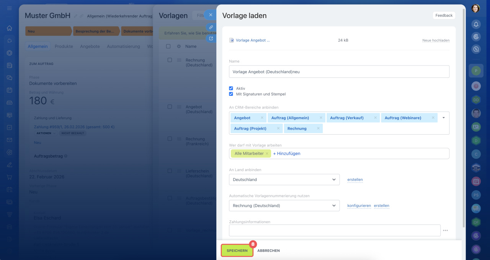Open Automatische Vorlagennummerierung dropdown

pyautogui.click(x=284, y=206)
